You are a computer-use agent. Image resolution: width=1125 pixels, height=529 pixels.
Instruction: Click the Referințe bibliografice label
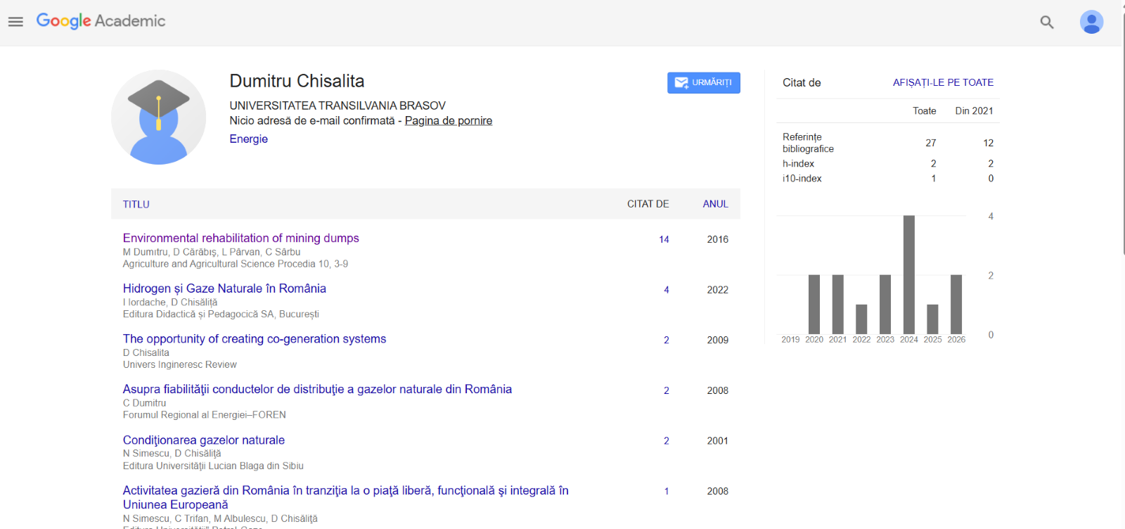pos(808,143)
